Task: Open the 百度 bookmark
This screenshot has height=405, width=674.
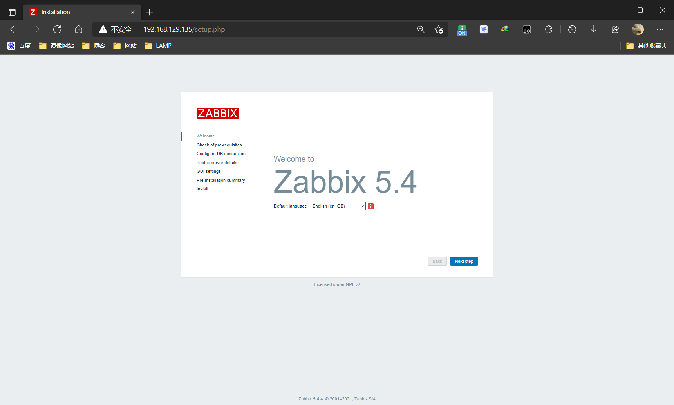Action: [x=19, y=46]
